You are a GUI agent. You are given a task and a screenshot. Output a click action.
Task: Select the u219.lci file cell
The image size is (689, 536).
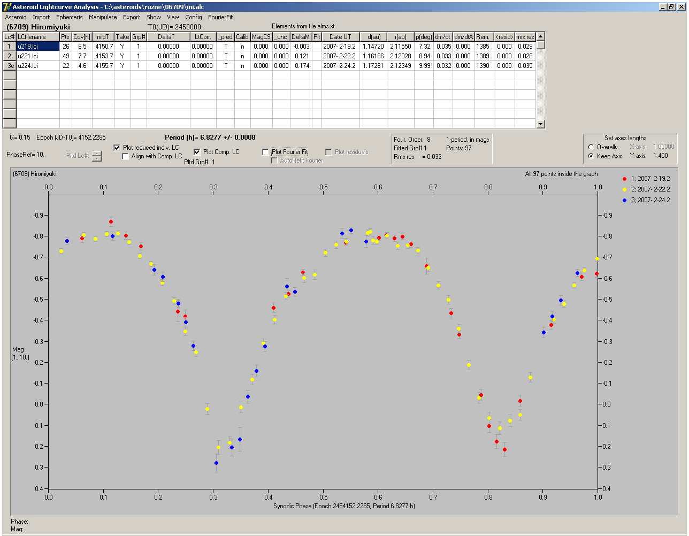tap(38, 47)
